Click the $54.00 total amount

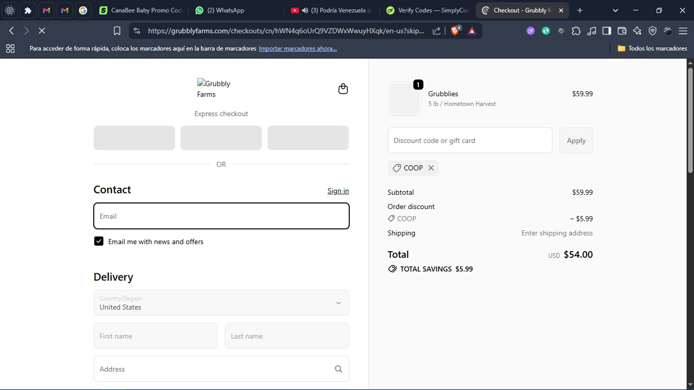pos(578,254)
